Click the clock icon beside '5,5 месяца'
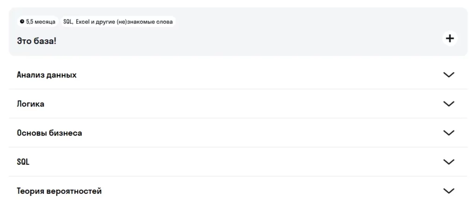The width and height of the screenshot is (476, 205). tap(22, 22)
